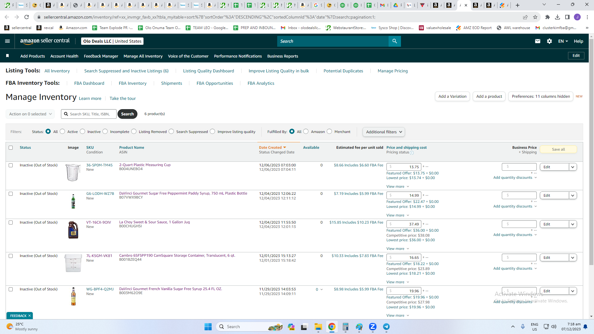
Task: Open Edit dropdown arrow for Measuring Cup row
Action: click(573, 167)
